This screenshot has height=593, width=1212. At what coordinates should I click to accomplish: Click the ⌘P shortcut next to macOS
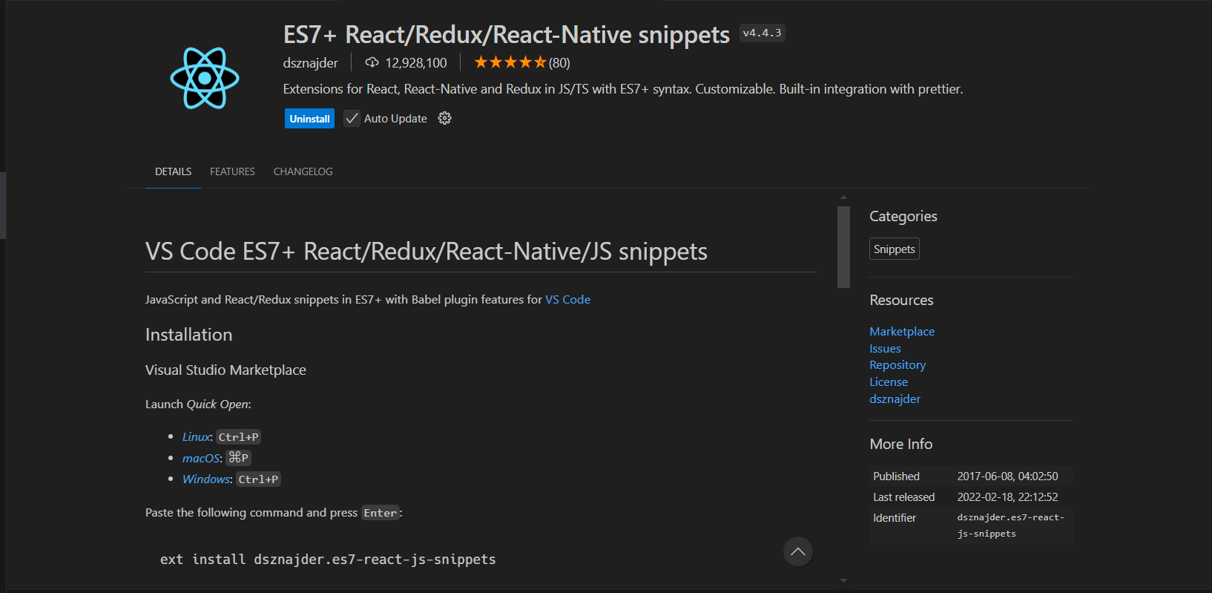238,458
